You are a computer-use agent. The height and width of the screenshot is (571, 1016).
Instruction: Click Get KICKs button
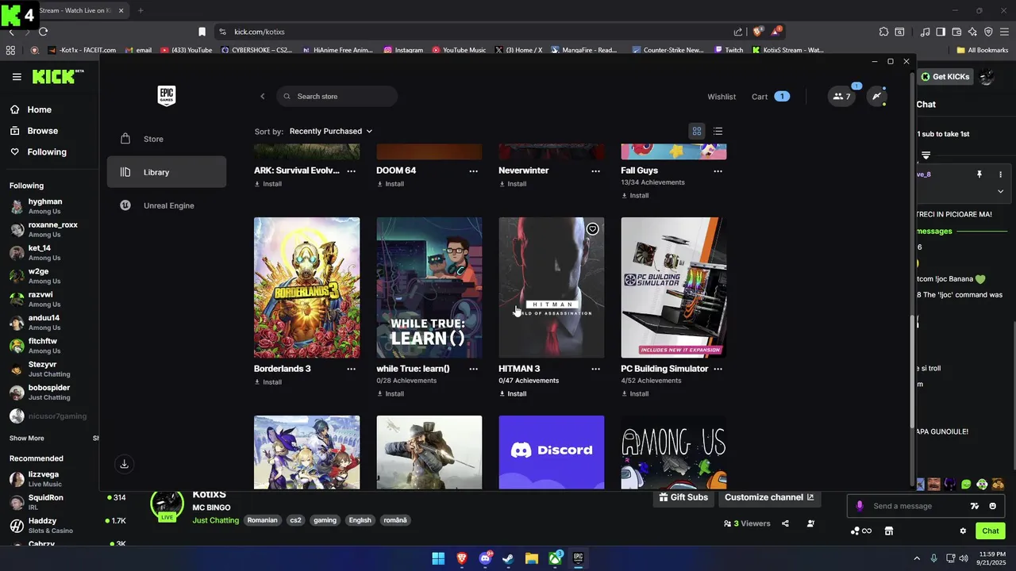click(x=945, y=77)
